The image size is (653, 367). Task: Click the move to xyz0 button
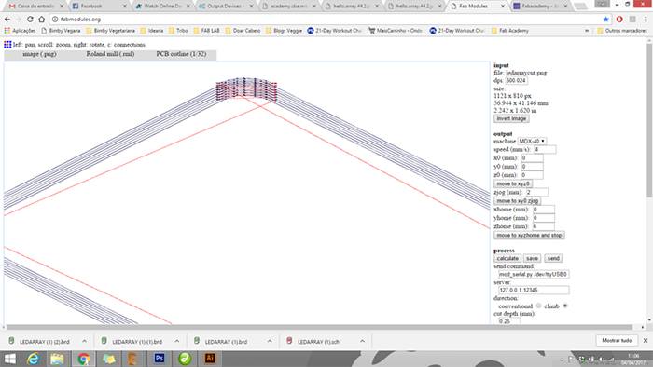click(513, 183)
